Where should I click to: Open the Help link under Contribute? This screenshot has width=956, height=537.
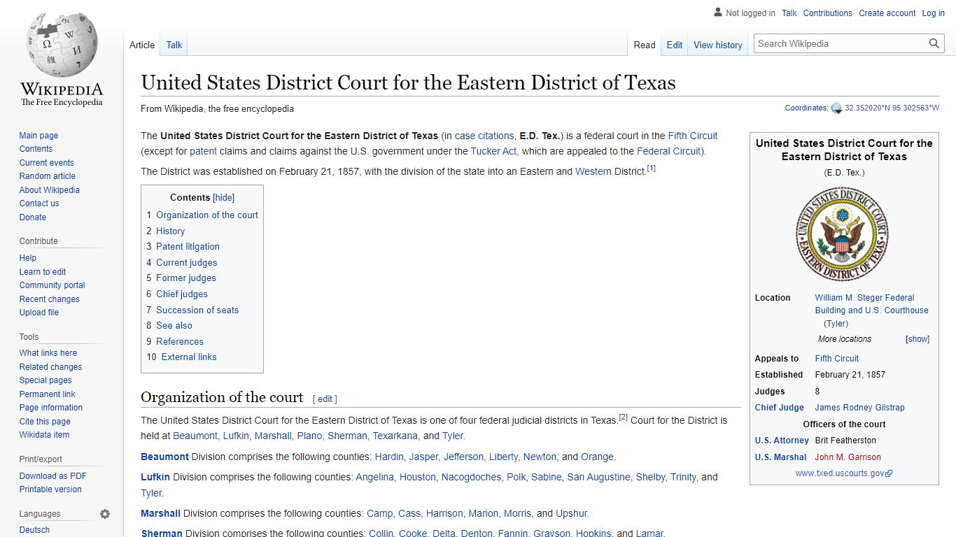pyautogui.click(x=28, y=258)
